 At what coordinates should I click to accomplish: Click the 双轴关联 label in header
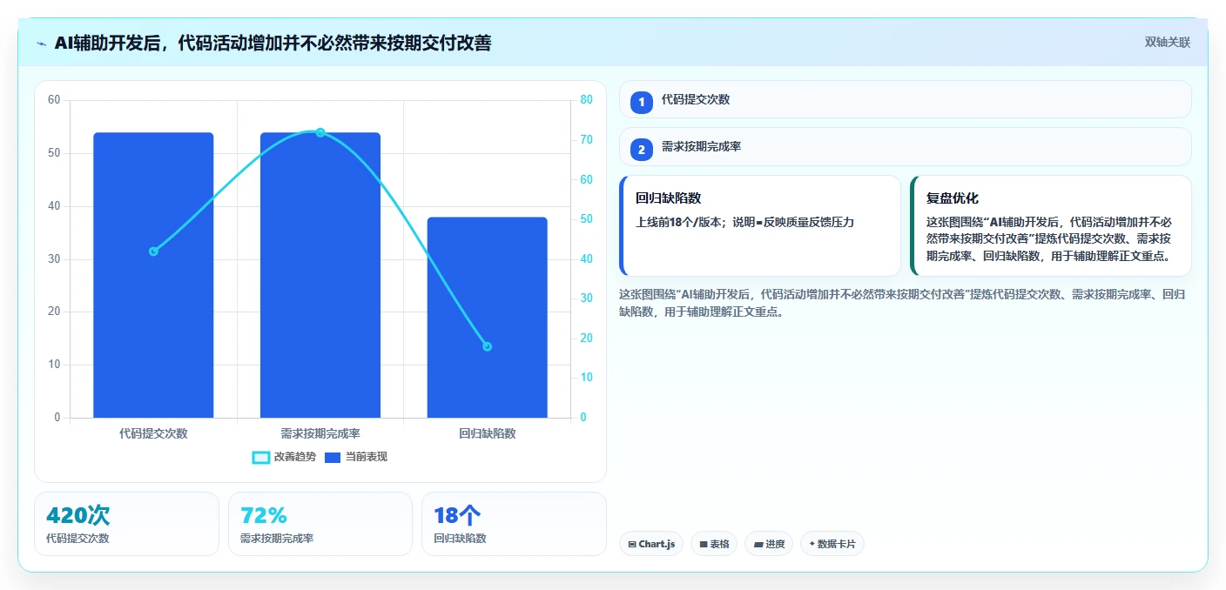pos(1167,42)
